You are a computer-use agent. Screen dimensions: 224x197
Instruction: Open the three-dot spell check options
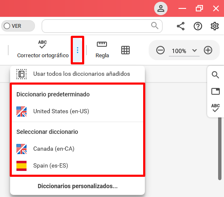pyautogui.click(x=77, y=50)
